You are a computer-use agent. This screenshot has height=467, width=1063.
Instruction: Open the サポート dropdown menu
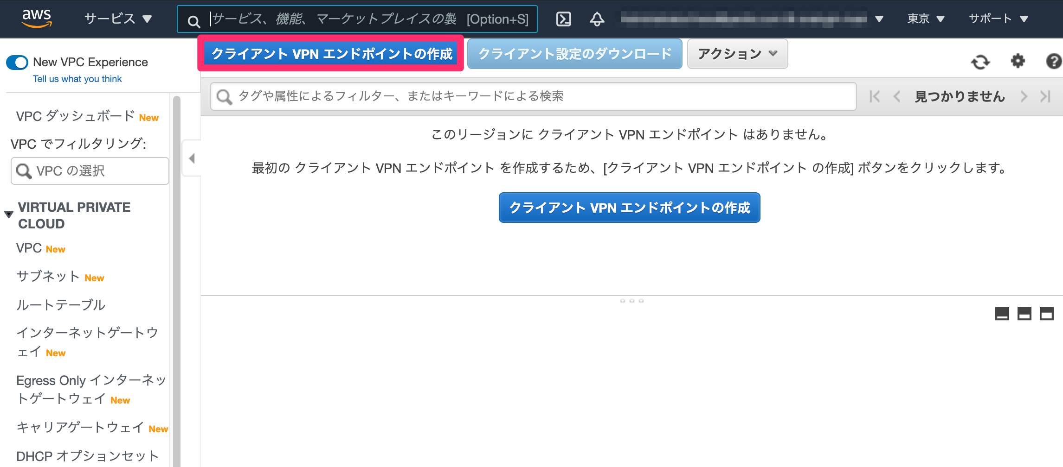pos(999,19)
